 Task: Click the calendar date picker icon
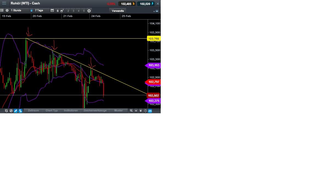pyautogui.click(x=52, y=10)
